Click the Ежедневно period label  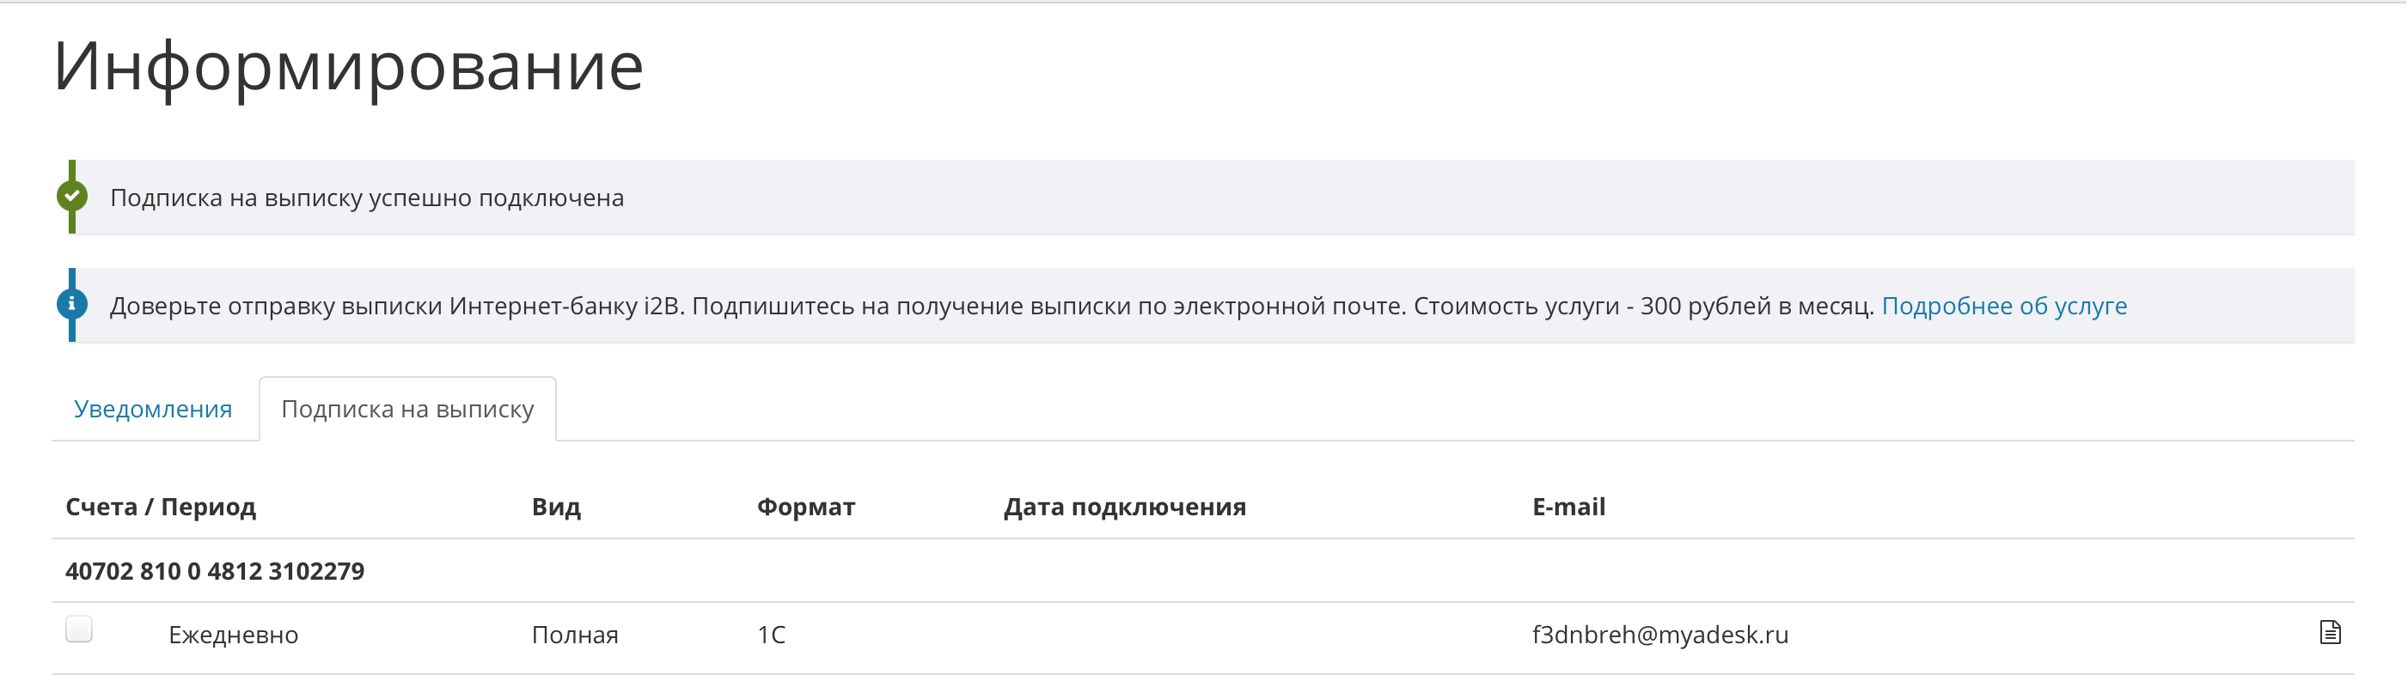(234, 635)
